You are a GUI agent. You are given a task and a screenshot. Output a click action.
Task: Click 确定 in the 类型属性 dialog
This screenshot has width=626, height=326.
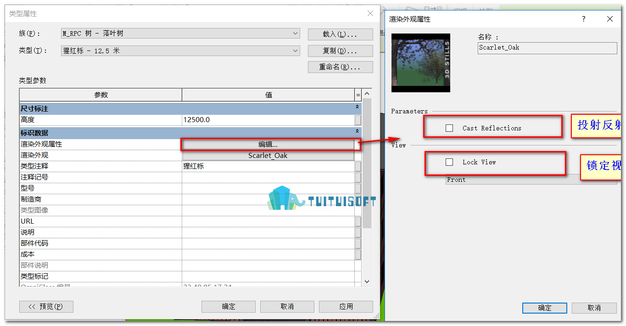229,307
